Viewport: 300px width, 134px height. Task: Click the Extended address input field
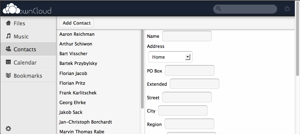tap(194, 84)
